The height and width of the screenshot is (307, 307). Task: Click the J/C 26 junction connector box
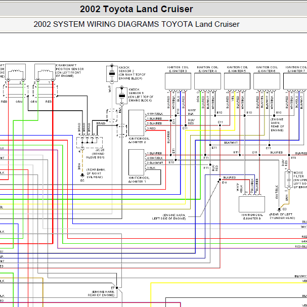(90, 143)
